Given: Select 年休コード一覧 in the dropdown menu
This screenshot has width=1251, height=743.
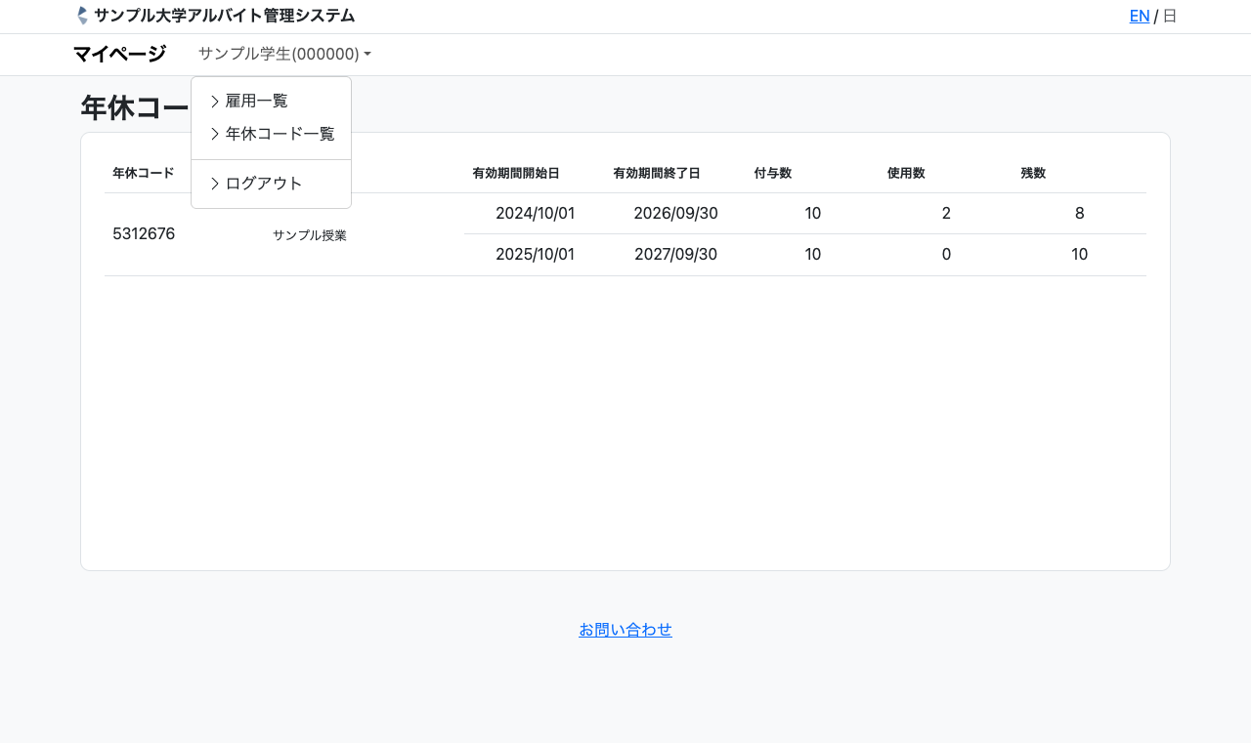Looking at the screenshot, I should (280, 135).
